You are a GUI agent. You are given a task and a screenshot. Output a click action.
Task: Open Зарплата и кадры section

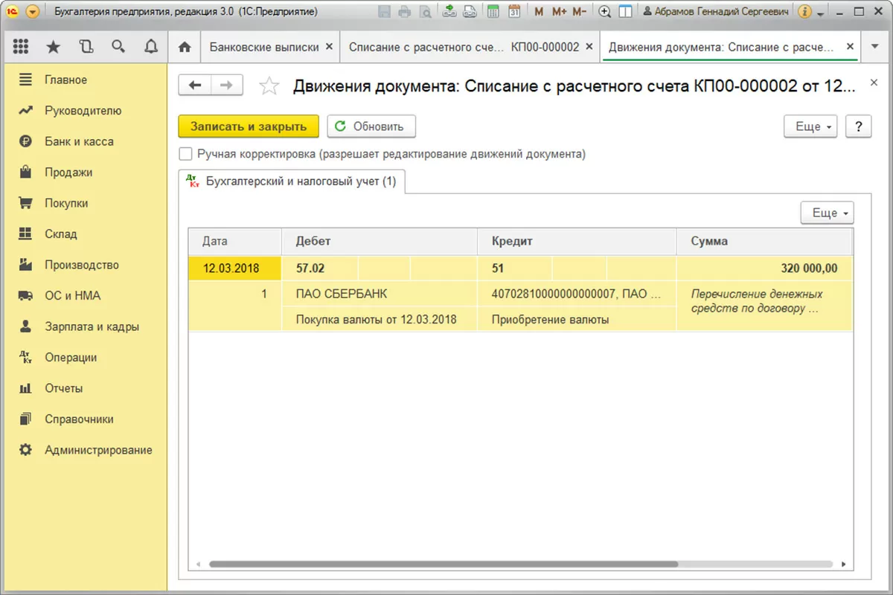click(92, 327)
